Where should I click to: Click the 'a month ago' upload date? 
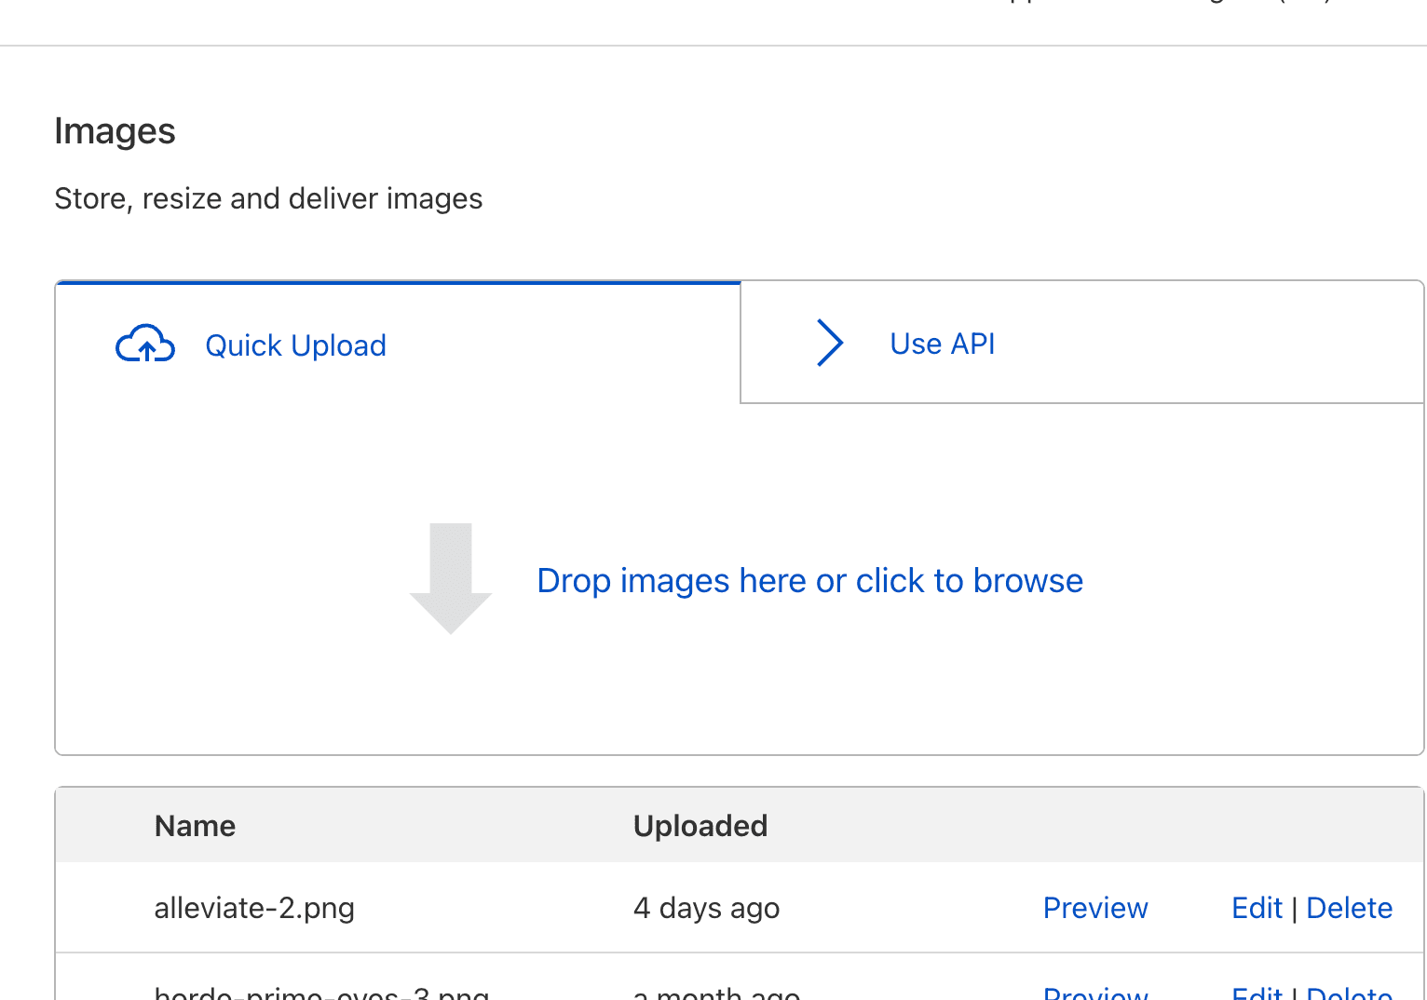click(716, 993)
